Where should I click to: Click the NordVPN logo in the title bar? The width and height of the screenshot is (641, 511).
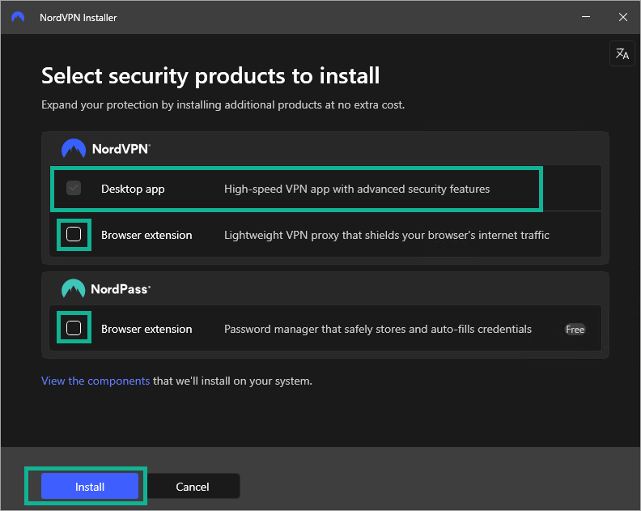point(18,17)
